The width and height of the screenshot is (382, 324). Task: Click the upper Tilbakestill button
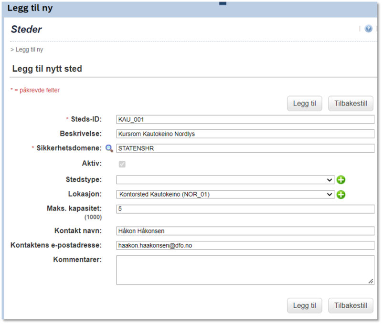350,104
